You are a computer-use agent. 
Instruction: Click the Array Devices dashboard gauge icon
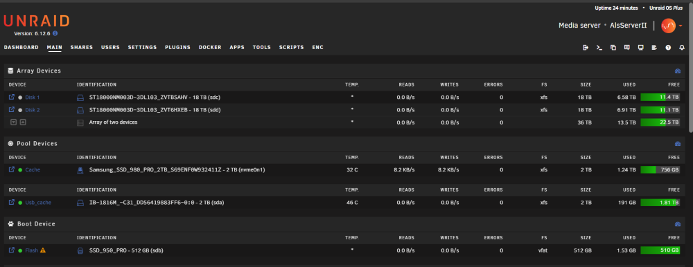point(678,71)
